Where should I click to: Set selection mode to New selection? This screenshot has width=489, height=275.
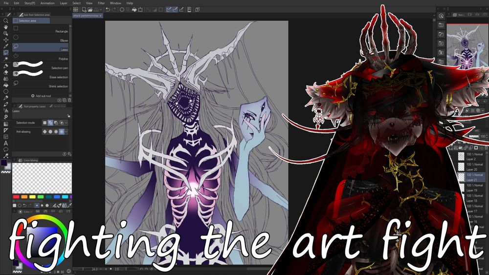coord(45,123)
